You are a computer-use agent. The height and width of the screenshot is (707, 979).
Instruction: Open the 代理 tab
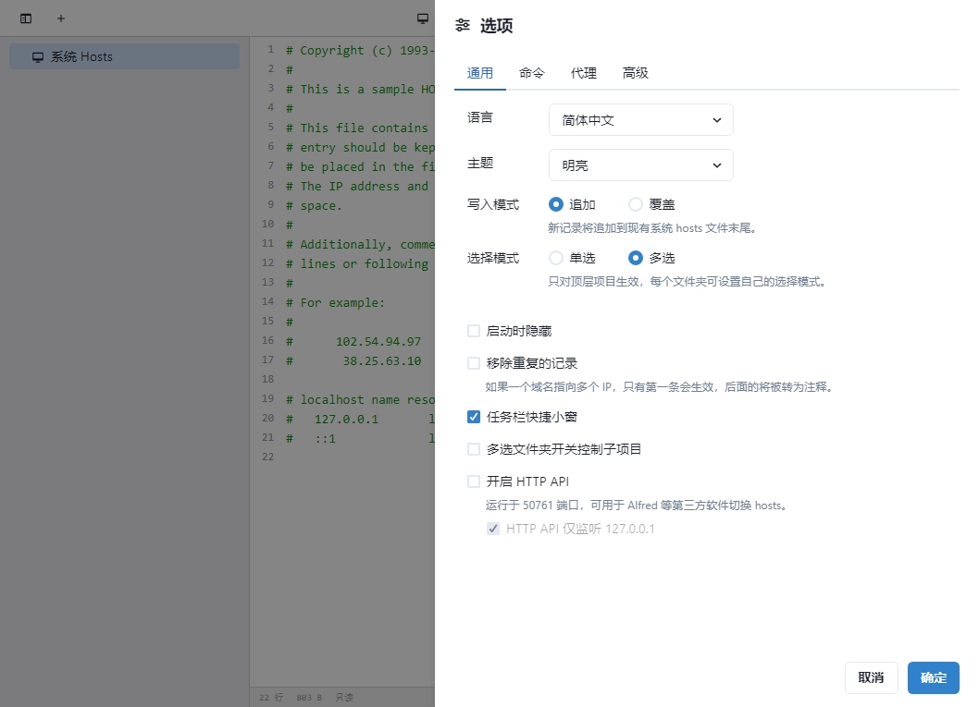pos(584,73)
